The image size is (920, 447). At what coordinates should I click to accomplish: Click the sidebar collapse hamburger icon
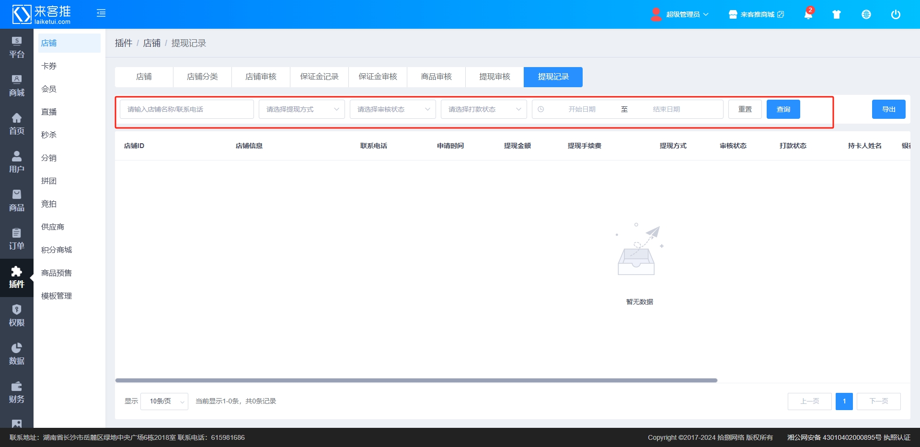(x=101, y=13)
